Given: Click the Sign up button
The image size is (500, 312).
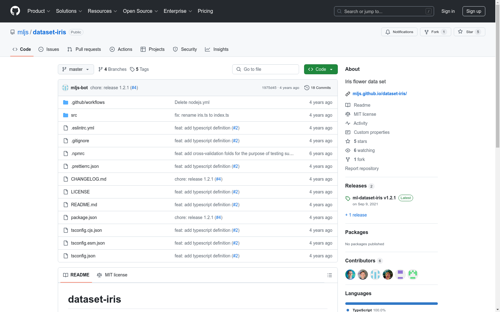Looking at the screenshot, I should [x=474, y=11].
